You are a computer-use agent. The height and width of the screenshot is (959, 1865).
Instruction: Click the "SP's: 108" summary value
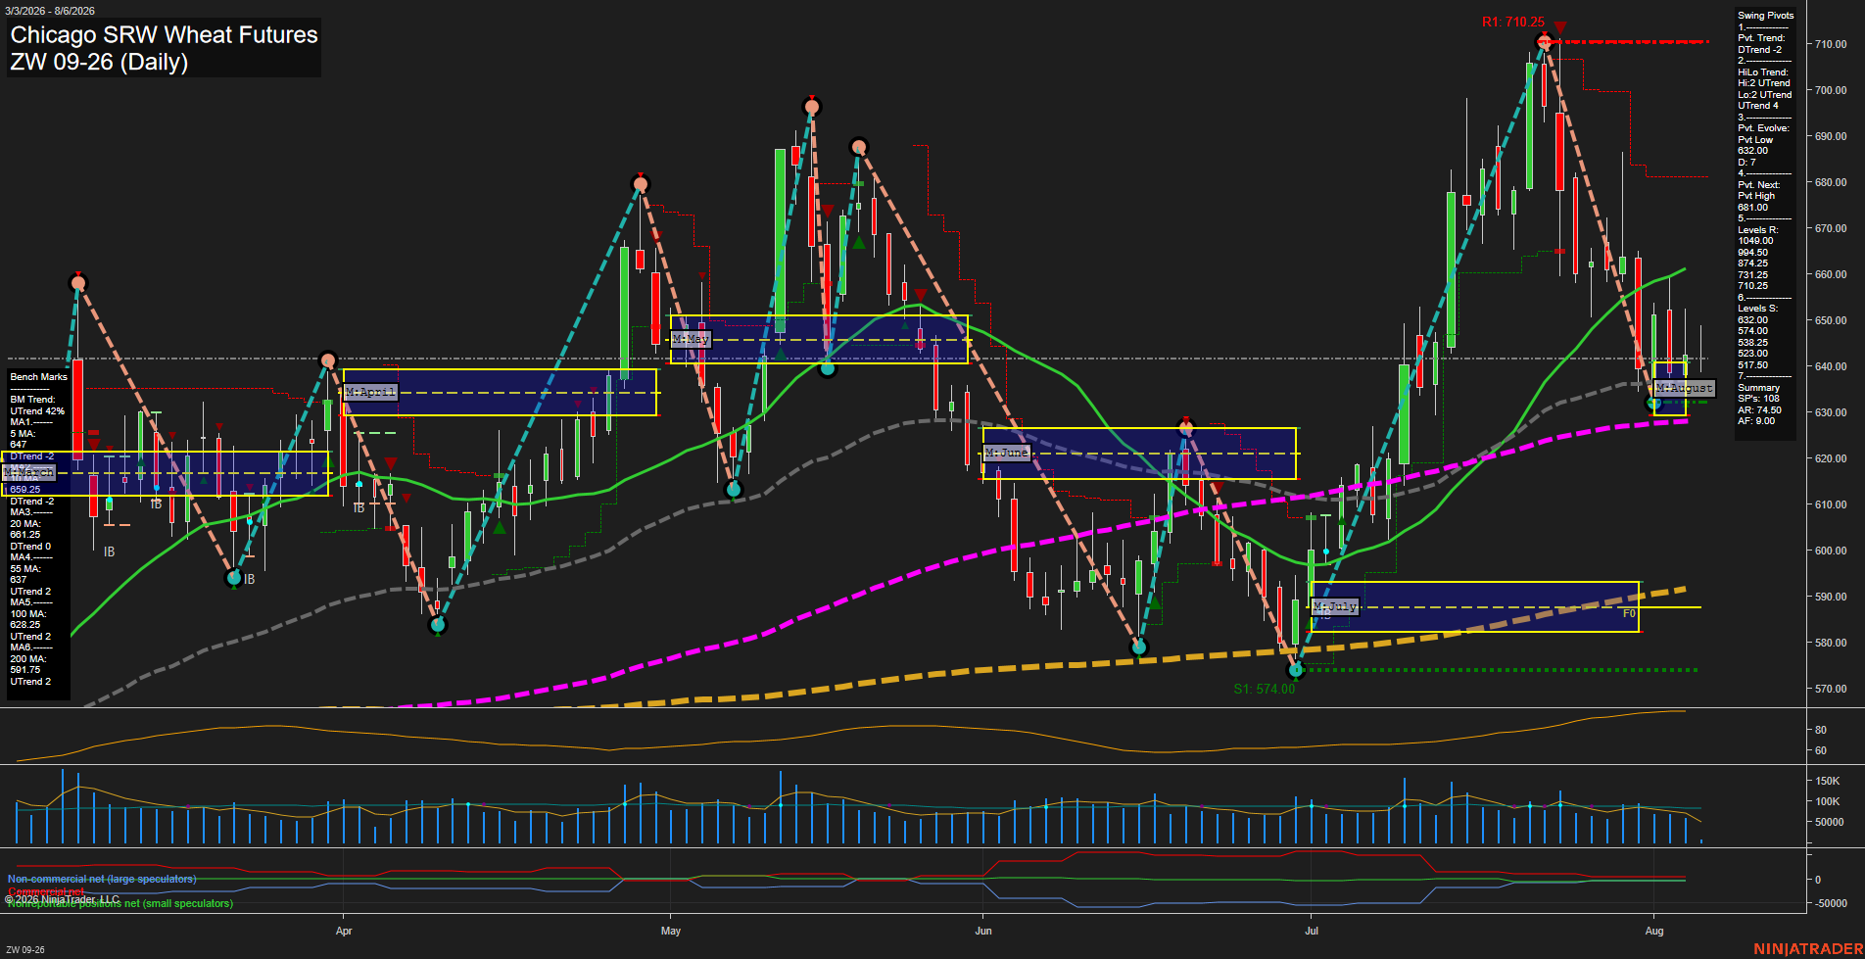pyautogui.click(x=1758, y=399)
